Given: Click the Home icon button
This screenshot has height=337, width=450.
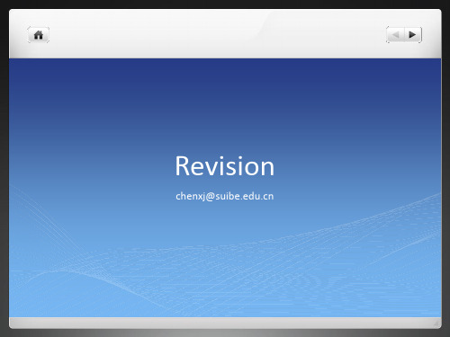Looking at the screenshot, I should click(39, 35).
